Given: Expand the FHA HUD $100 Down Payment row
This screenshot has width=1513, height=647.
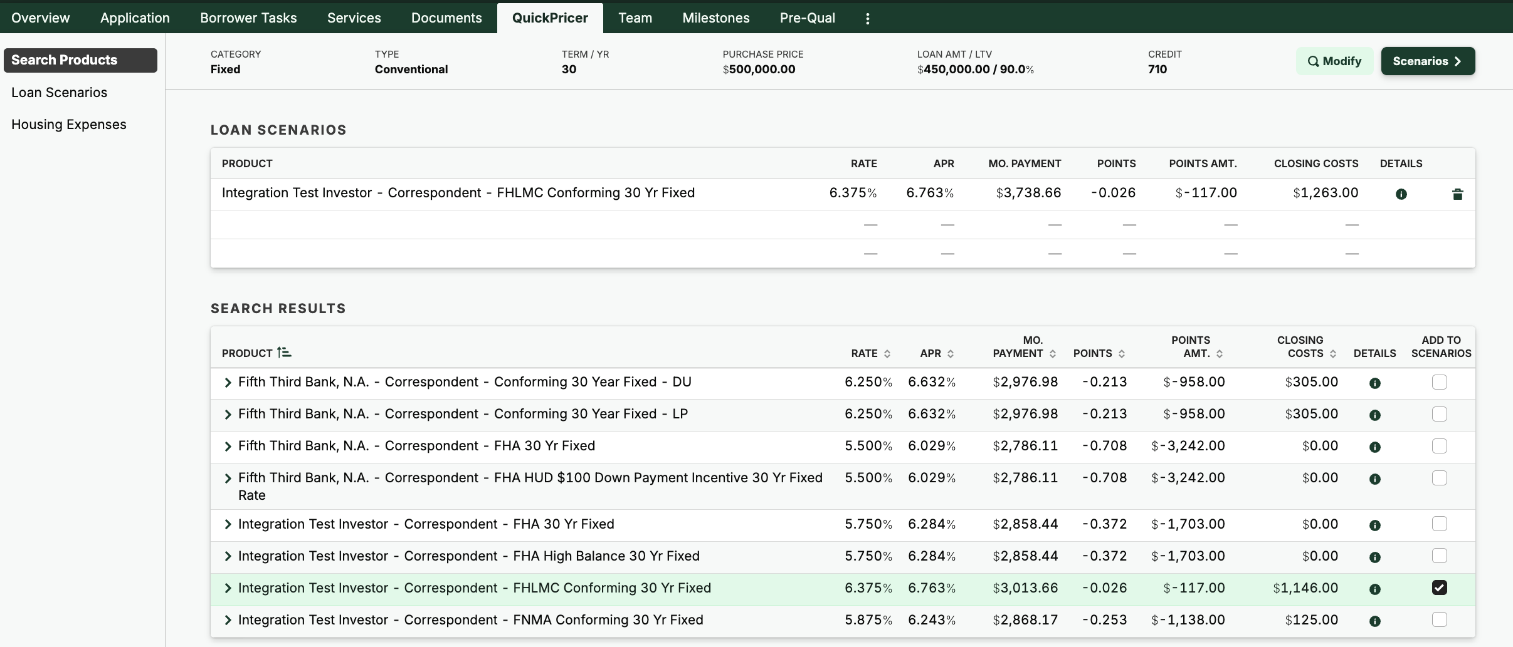Looking at the screenshot, I should click(x=228, y=479).
